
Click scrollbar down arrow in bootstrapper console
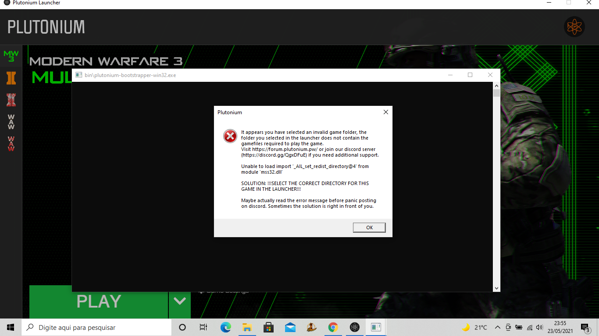coord(496,288)
